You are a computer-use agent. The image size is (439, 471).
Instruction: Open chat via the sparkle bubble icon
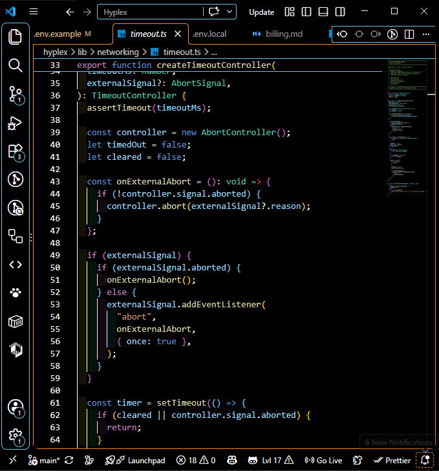tap(214, 12)
